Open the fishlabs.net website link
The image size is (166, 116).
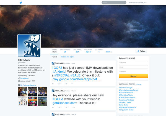(24, 78)
